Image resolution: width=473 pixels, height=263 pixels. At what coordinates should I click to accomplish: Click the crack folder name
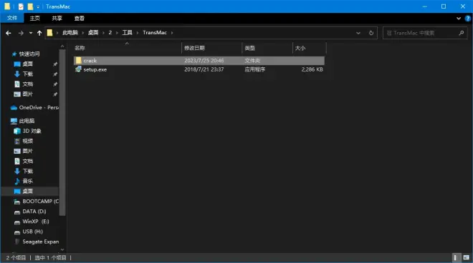[90, 61]
